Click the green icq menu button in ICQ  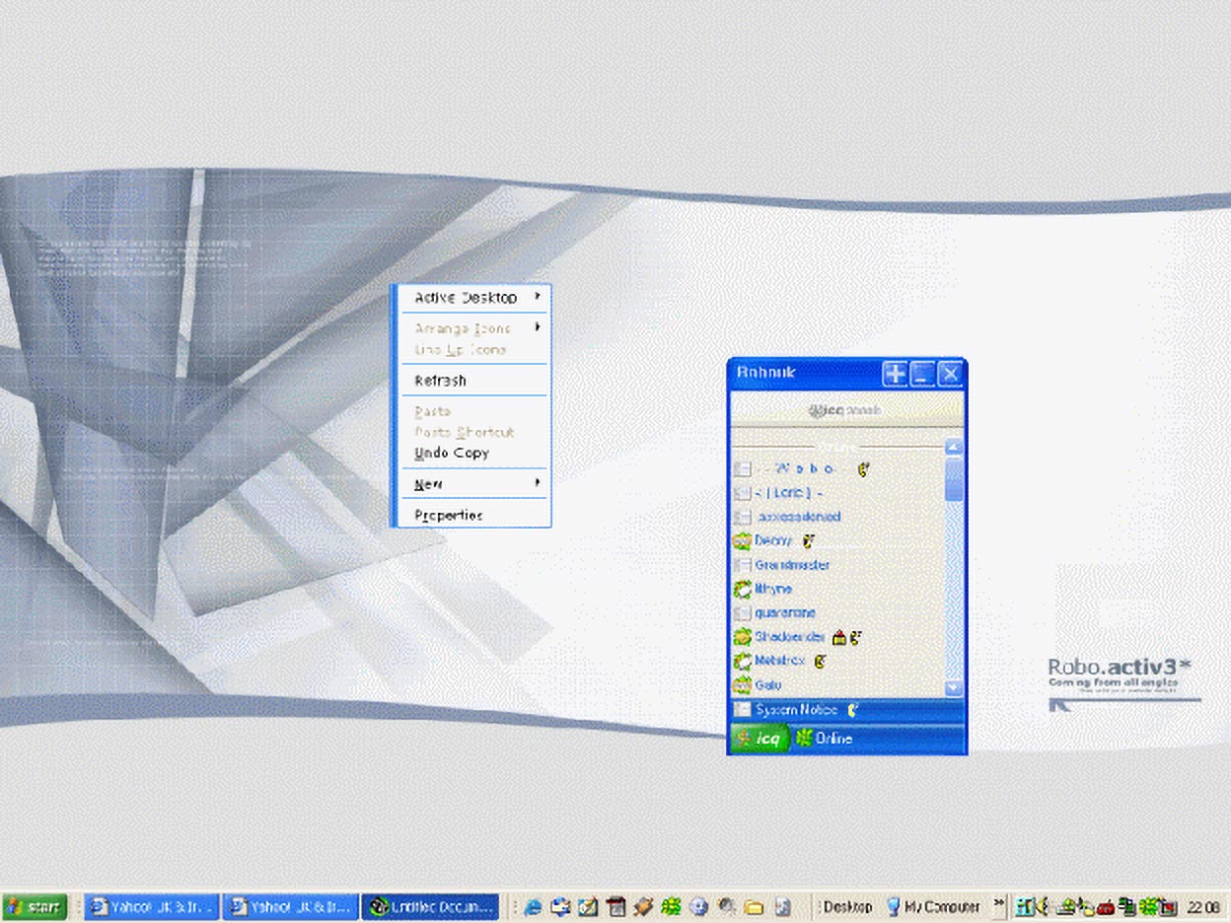click(760, 738)
